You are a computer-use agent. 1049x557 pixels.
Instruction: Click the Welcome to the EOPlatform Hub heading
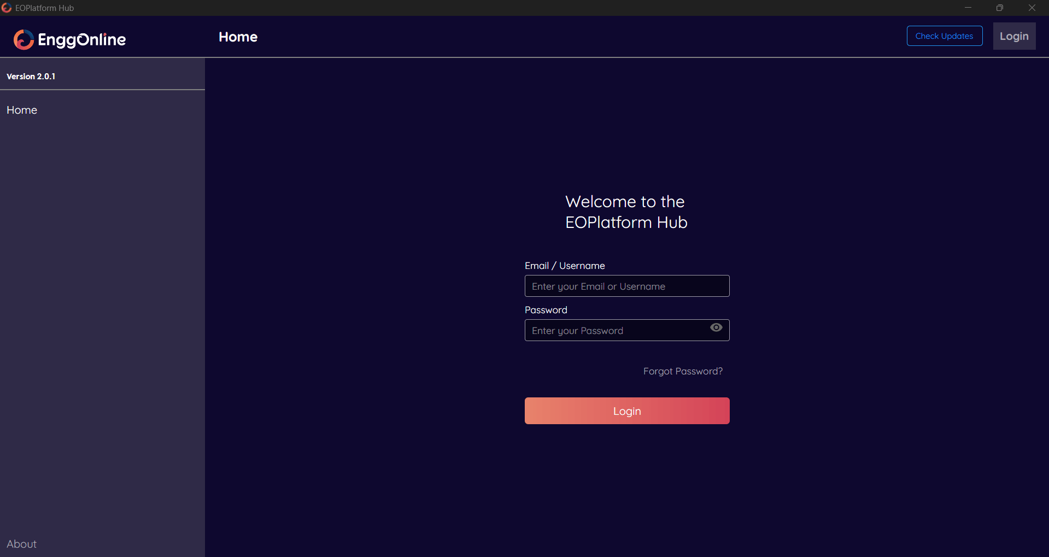(x=626, y=212)
